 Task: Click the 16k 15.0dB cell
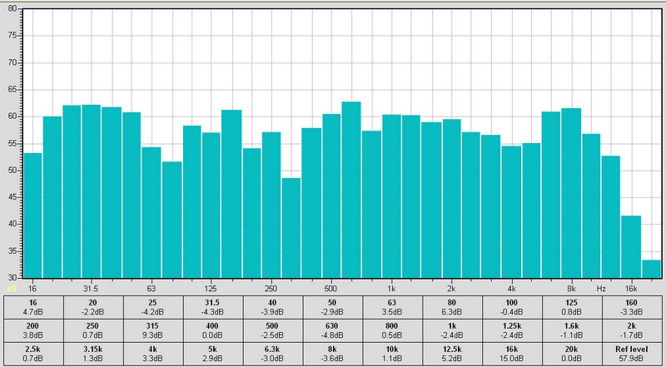click(x=512, y=354)
